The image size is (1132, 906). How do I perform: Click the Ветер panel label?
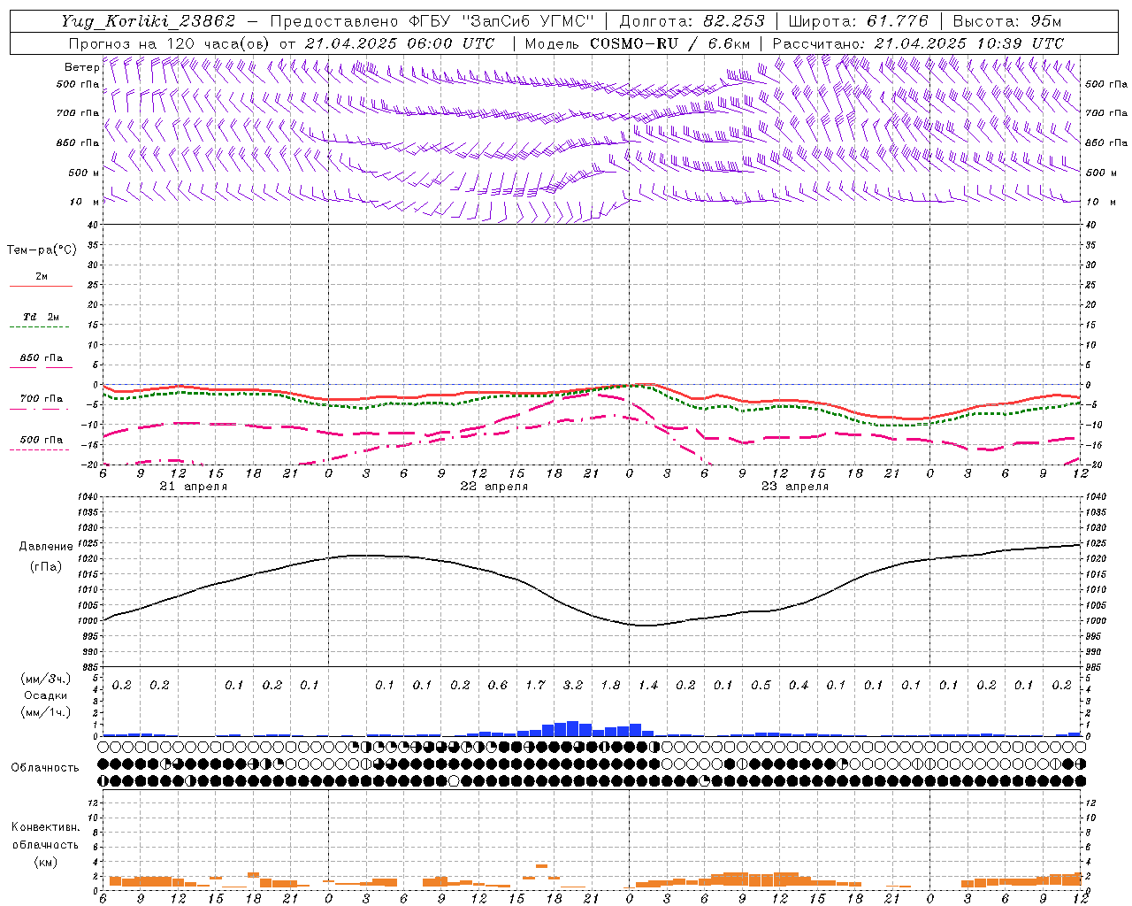[x=81, y=67]
